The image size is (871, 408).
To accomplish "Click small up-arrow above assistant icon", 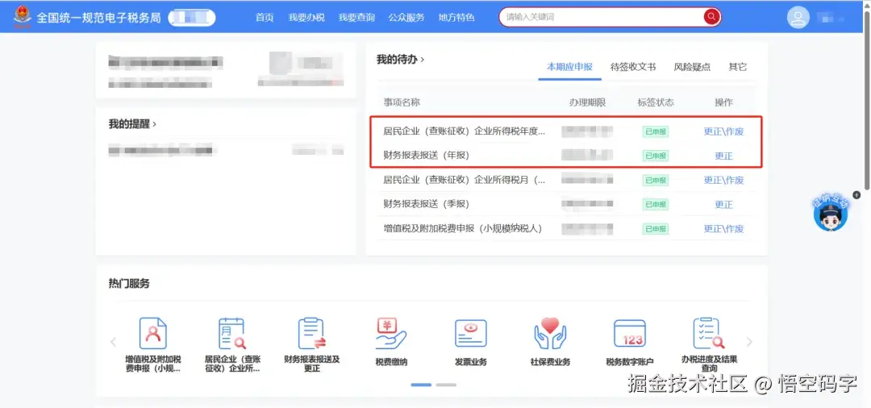I will click(856, 195).
